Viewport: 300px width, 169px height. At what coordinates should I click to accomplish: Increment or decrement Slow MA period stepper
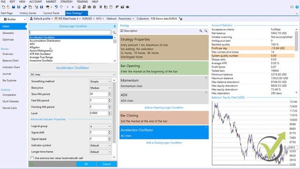pyautogui.click(x=109, y=94)
